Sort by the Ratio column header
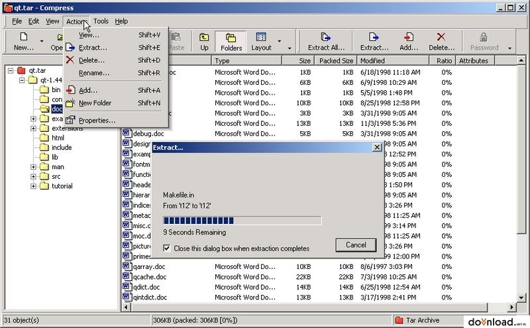 [442, 61]
